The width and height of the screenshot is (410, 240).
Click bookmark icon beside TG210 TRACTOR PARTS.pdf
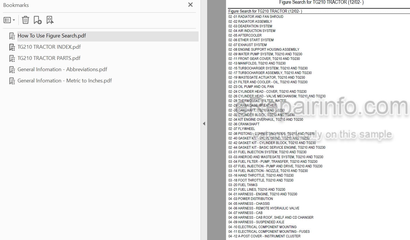click(x=12, y=58)
